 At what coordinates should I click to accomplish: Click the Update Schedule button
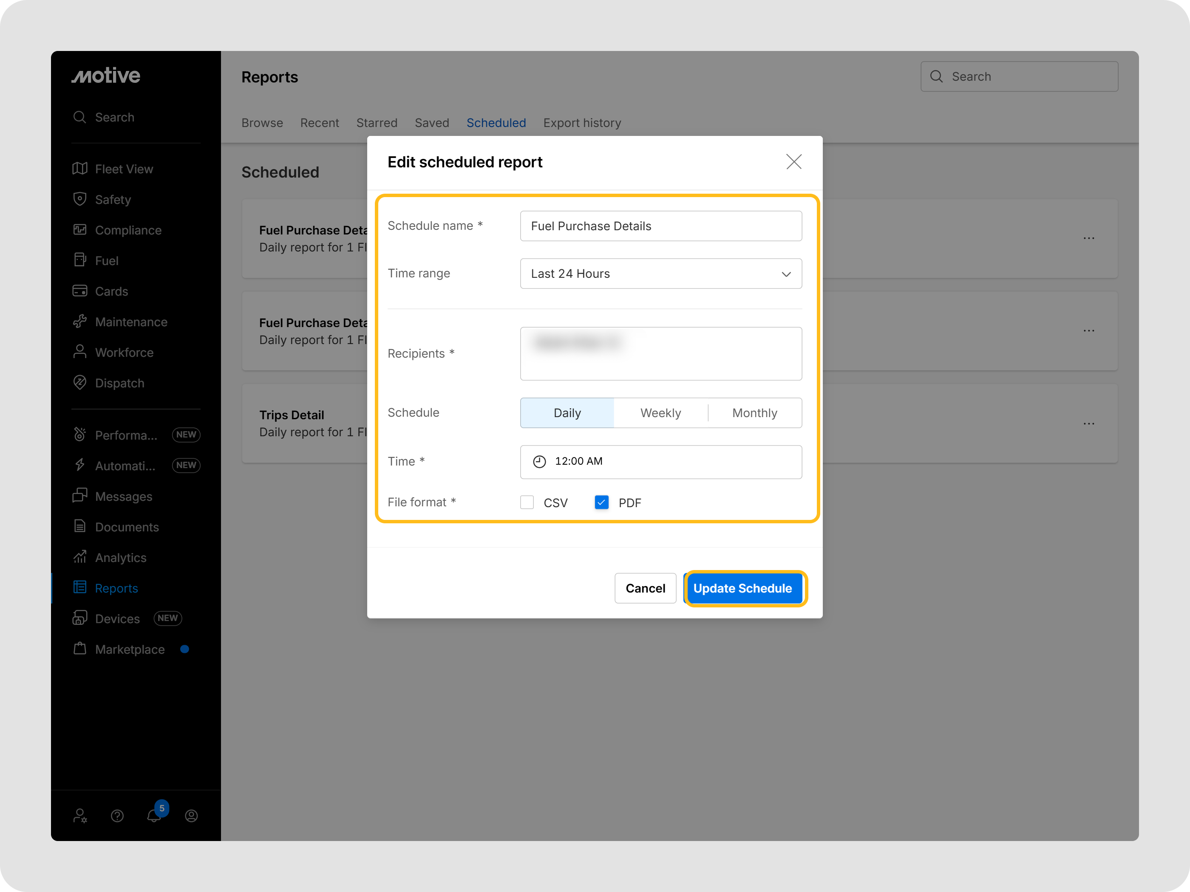(x=742, y=588)
